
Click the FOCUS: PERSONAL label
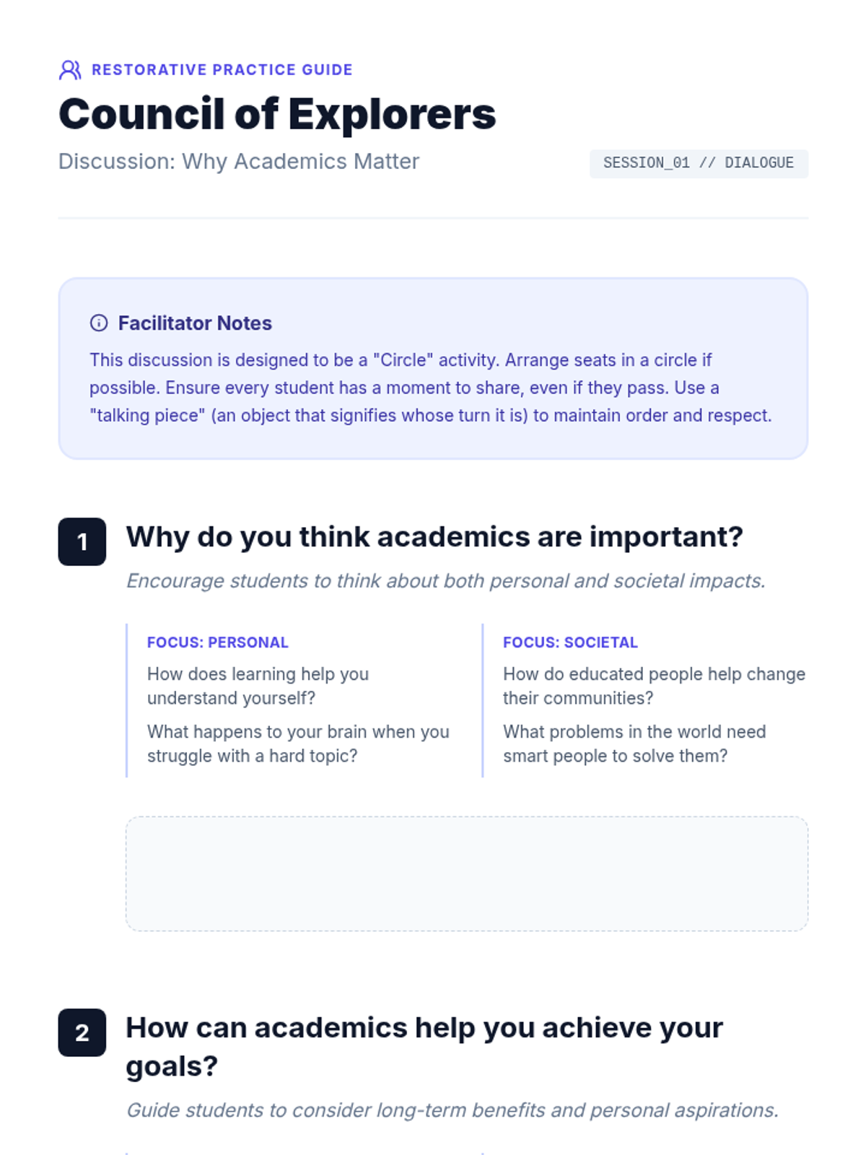coord(217,642)
